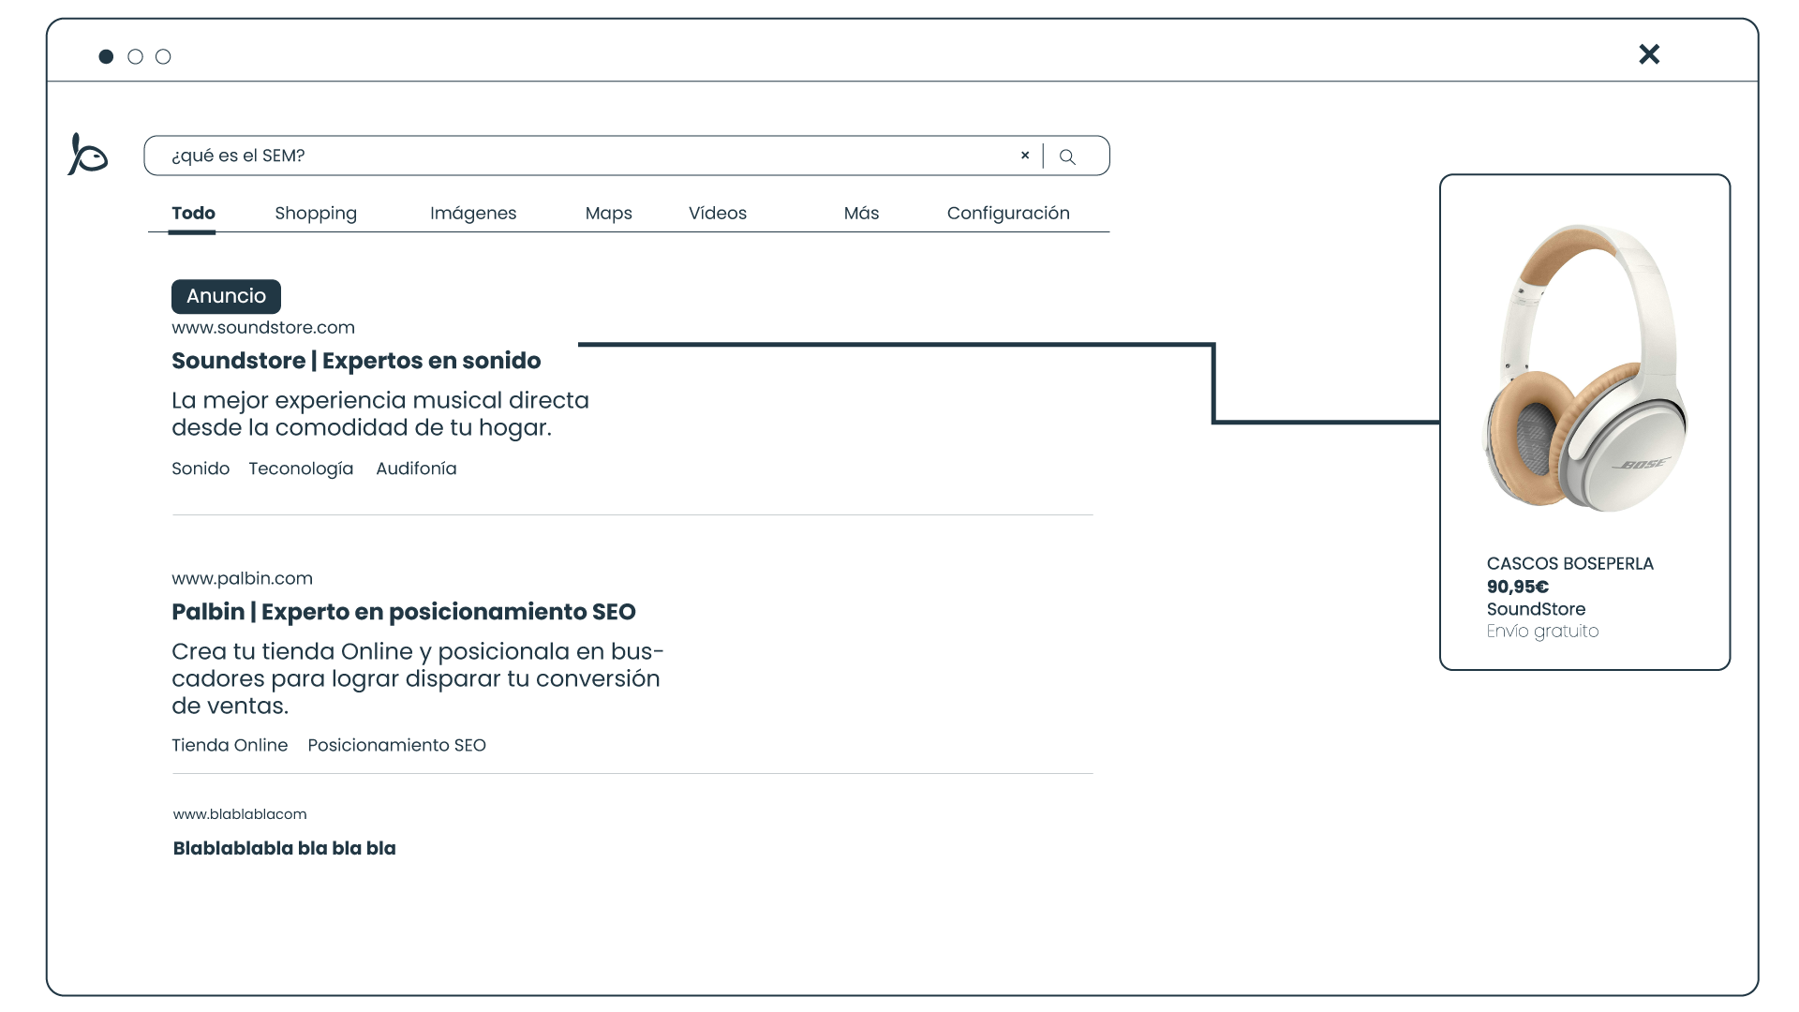Open the Soundstore Expertos en sonido result

tap(356, 361)
